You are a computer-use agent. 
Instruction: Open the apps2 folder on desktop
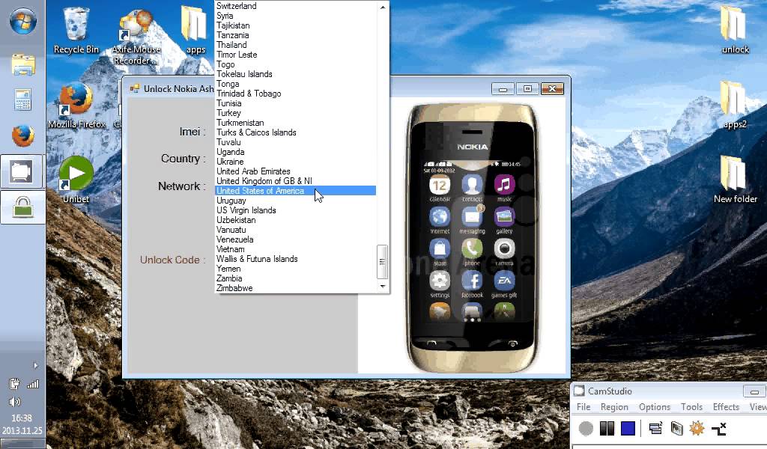735,104
